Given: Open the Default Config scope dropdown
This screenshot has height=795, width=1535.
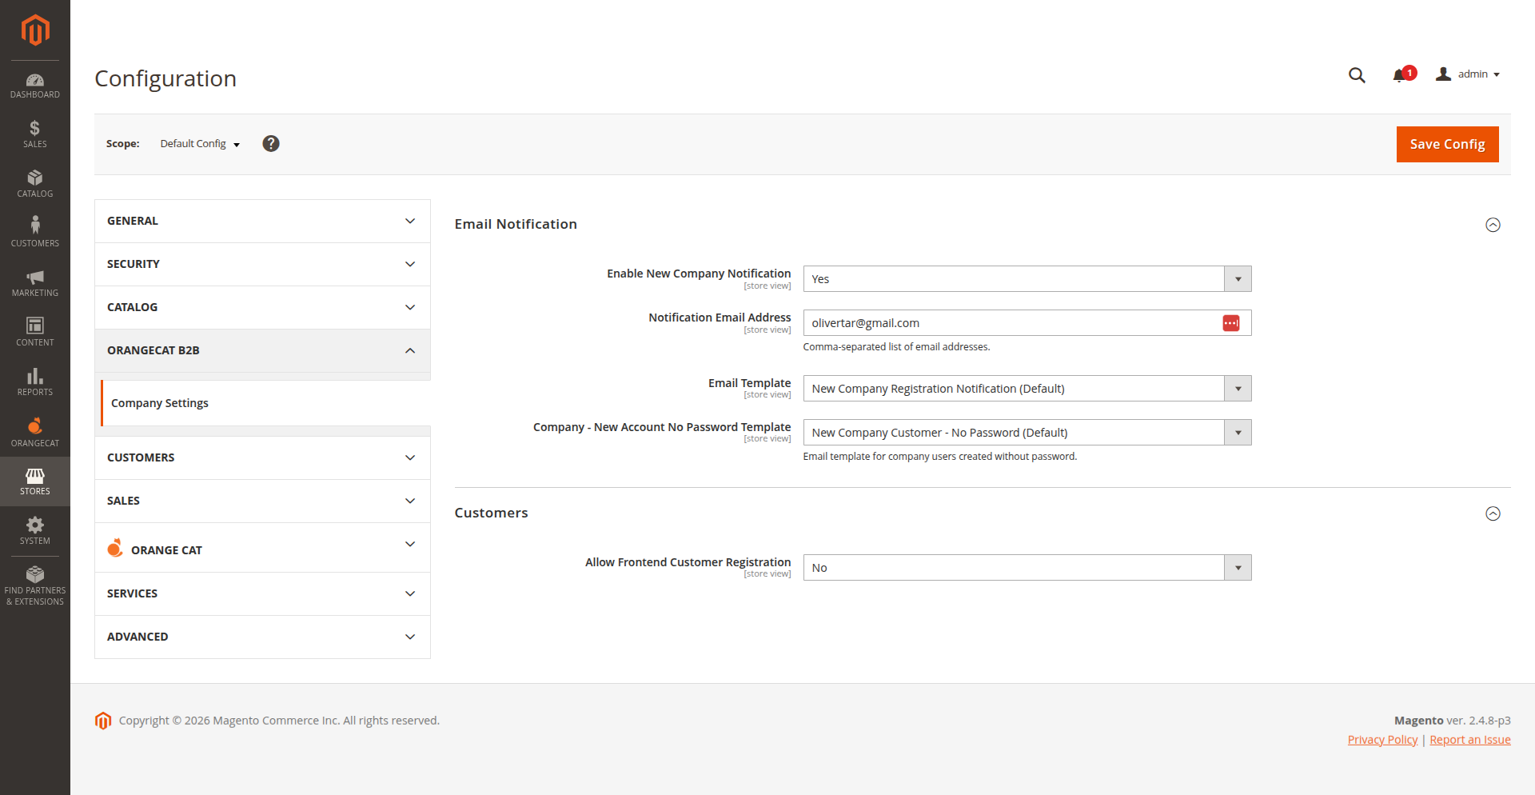Looking at the screenshot, I should click(199, 144).
